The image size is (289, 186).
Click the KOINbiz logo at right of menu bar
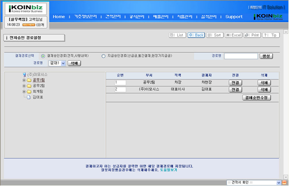[x=268, y=17]
